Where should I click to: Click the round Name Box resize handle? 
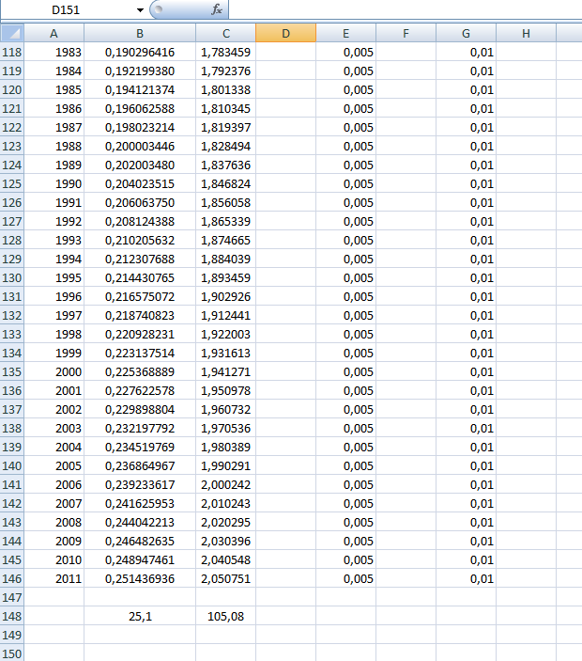pyautogui.click(x=157, y=9)
